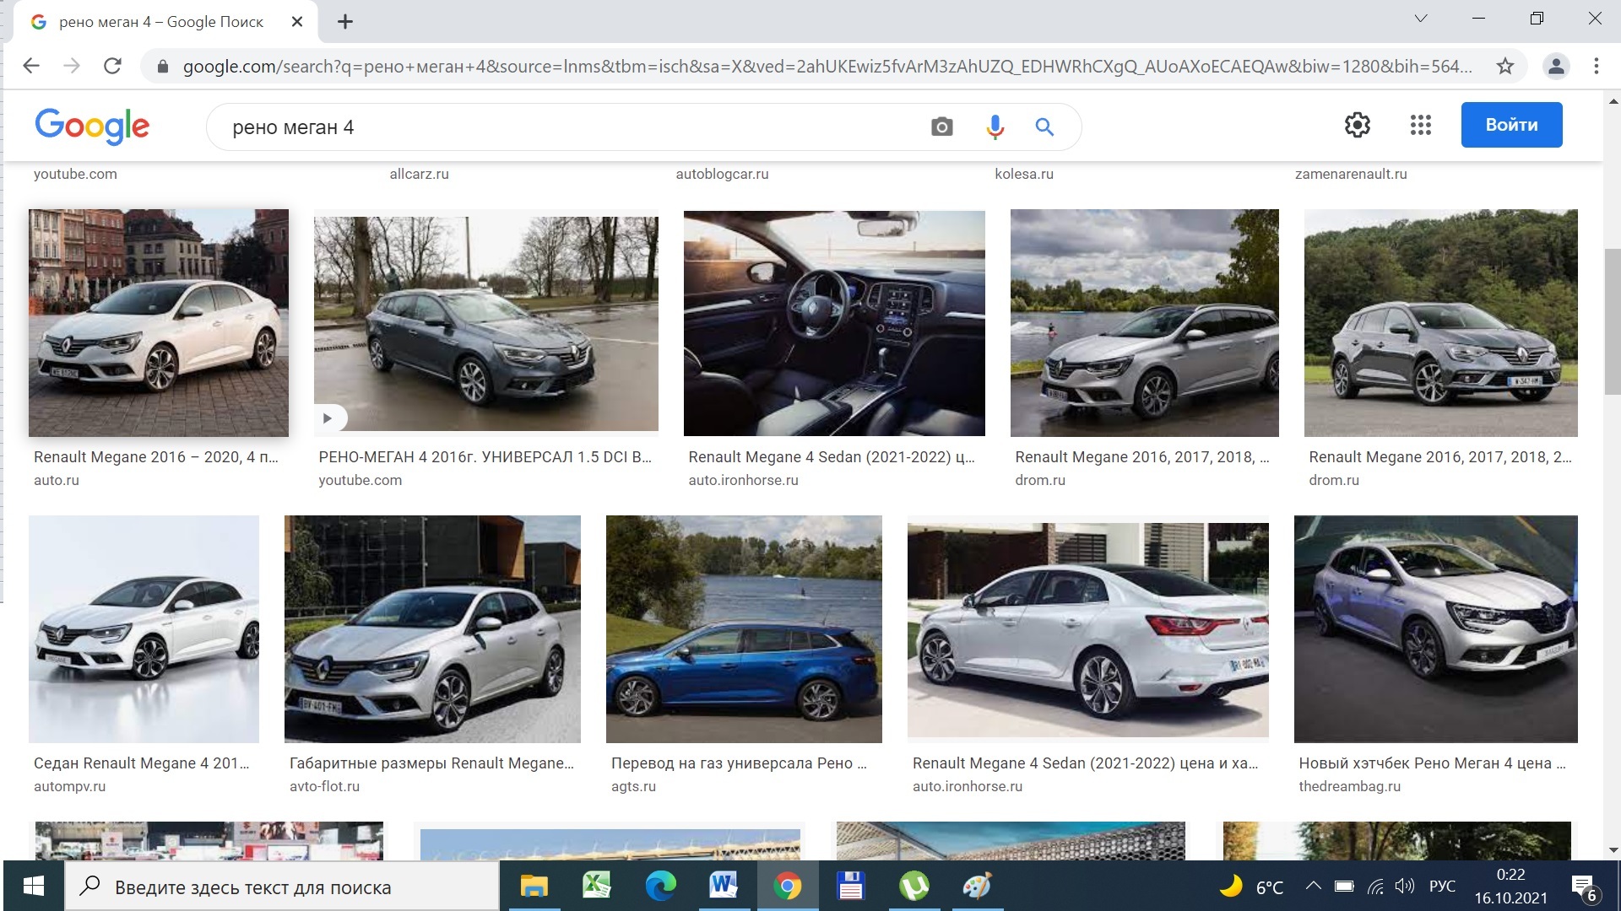Click scrollbar down arrow
1621x911 pixels.
(1613, 850)
